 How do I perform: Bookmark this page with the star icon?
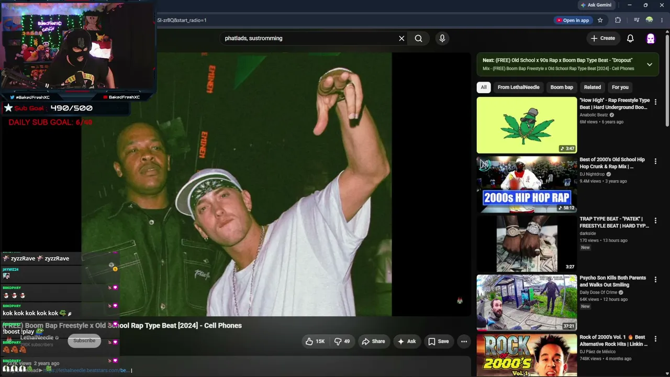click(600, 20)
